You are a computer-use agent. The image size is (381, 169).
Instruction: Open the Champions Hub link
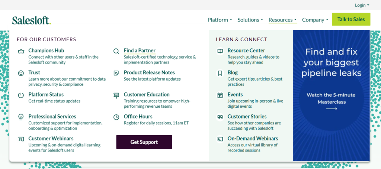tap(46, 51)
